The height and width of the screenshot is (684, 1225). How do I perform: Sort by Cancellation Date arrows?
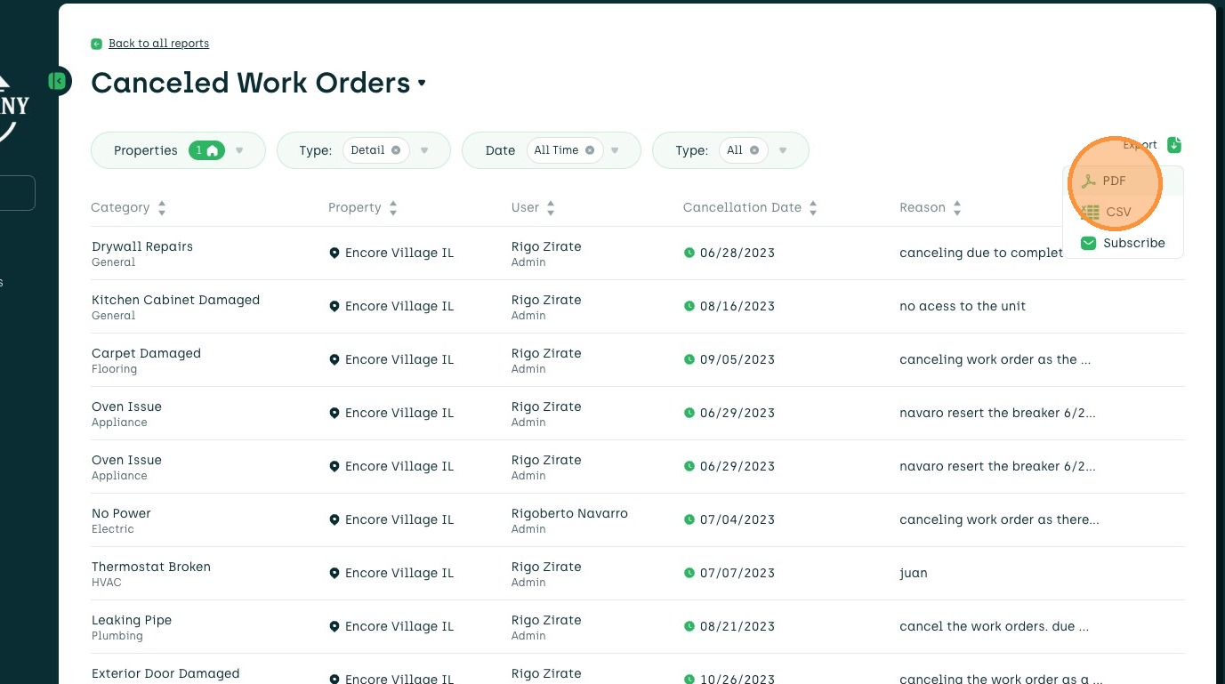(x=813, y=208)
